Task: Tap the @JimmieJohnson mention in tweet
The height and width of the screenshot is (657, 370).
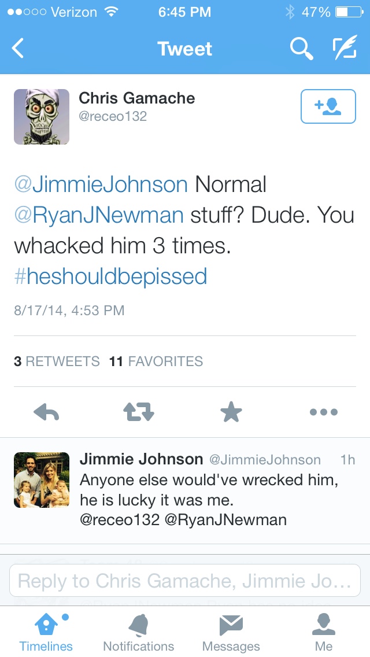Action: coord(101,185)
